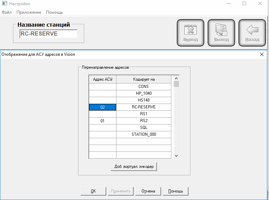Go back with the Назад arrow button

[x=252, y=33]
